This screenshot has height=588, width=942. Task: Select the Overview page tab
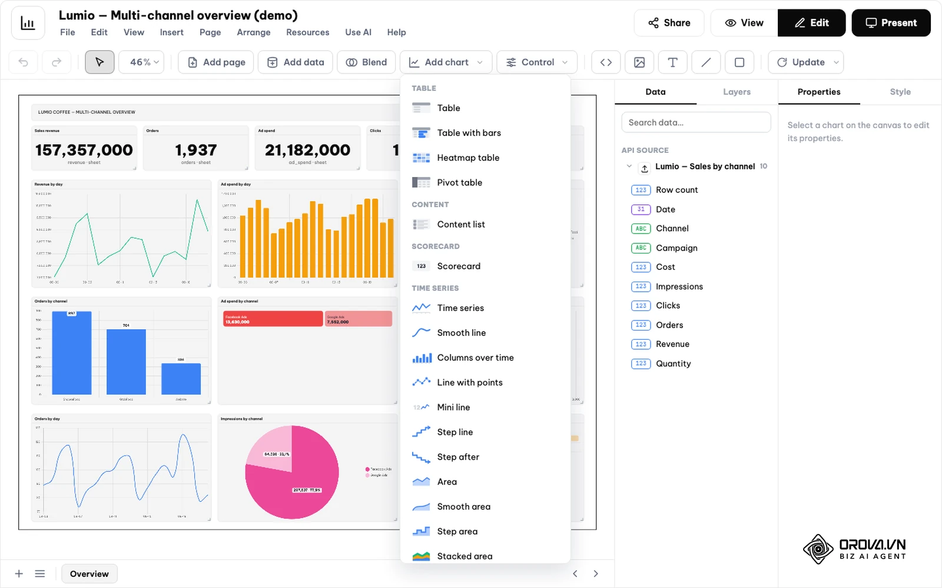(x=89, y=574)
